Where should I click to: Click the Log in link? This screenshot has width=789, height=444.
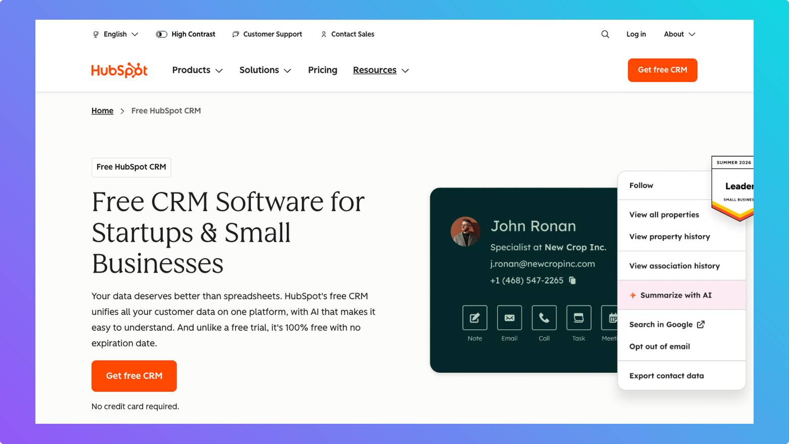(636, 34)
